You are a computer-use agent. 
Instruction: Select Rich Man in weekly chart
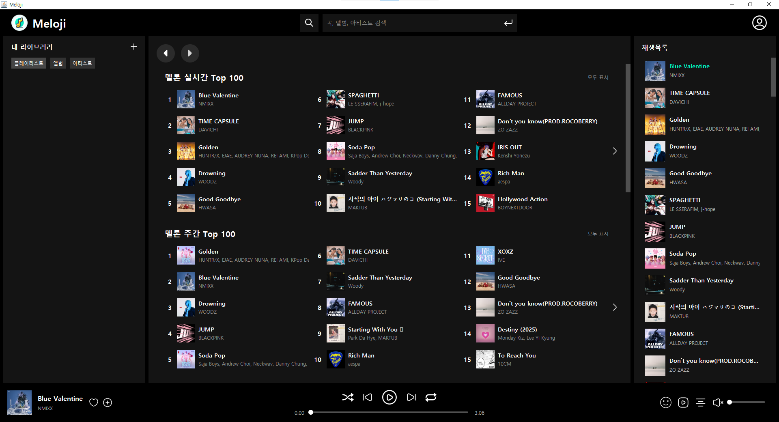click(361, 355)
